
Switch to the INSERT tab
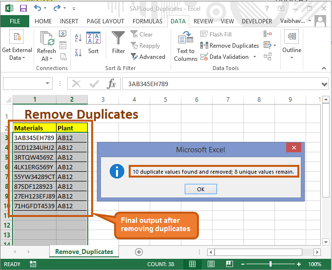click(69, 21)
